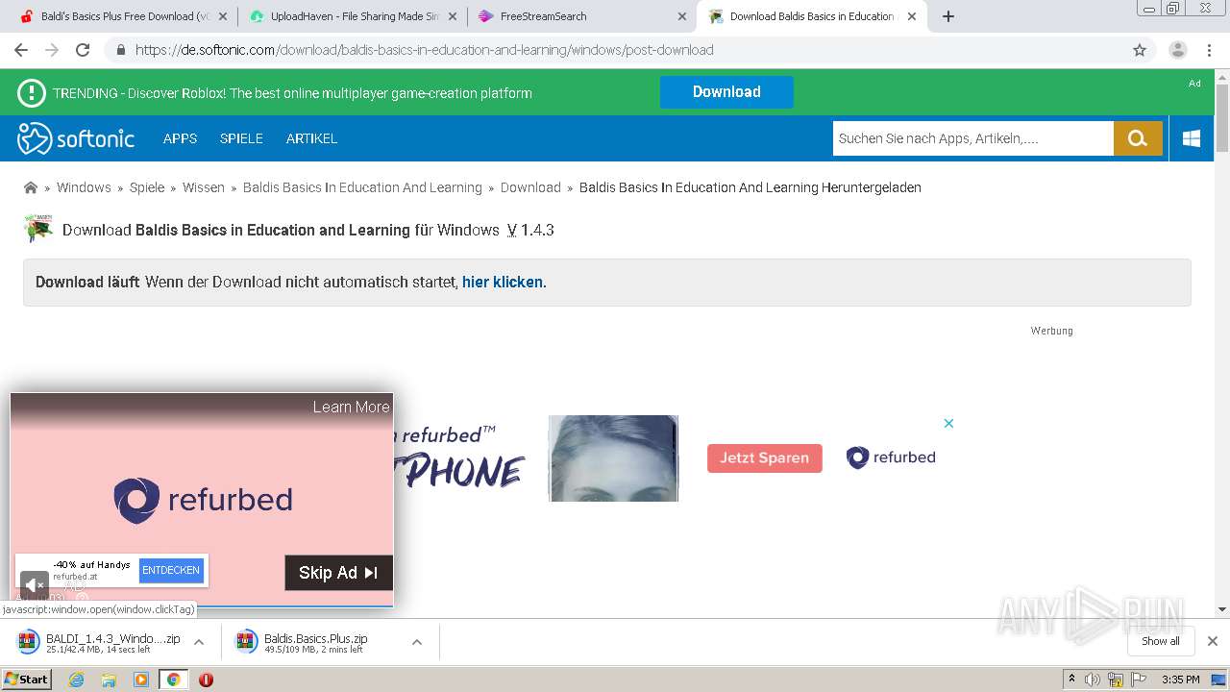Open File Explorer from taskbar
The height and width of the screenshot is (692, 1230).
click(x=109, y=680)
